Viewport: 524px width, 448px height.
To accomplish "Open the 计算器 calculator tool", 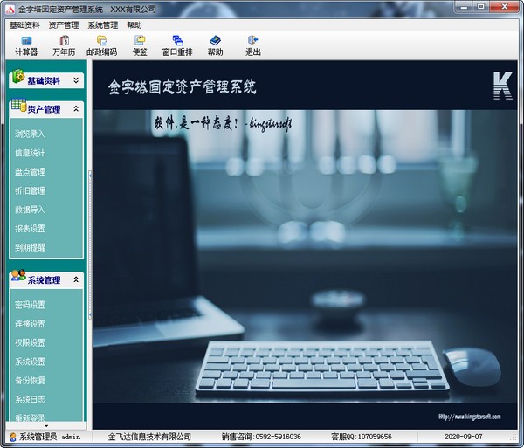I will [26, 45].
